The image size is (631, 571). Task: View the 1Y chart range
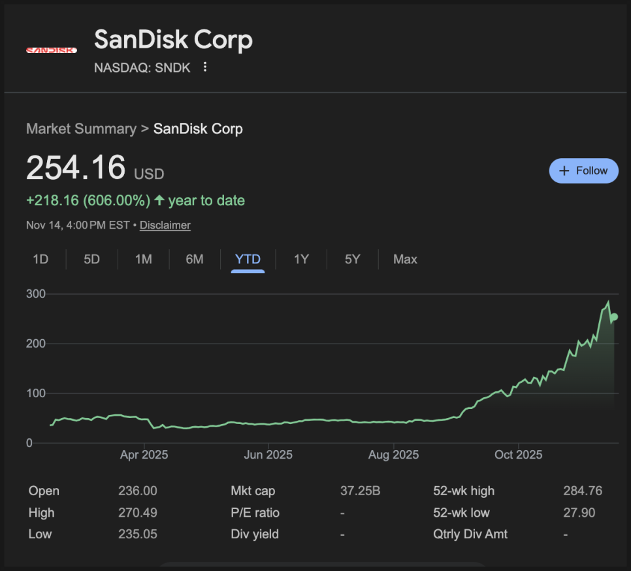pos(300,259)
